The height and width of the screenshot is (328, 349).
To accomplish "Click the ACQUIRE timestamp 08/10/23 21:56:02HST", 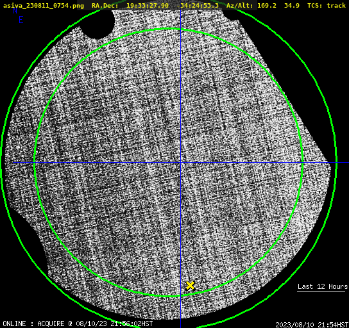I will coord(114,324).
